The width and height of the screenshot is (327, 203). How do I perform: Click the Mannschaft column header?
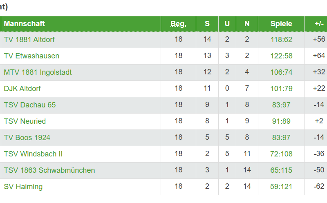tap(25, 24)
